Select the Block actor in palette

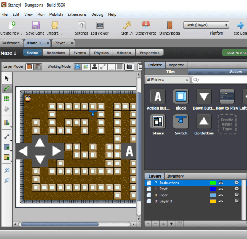tap(181, 96)
